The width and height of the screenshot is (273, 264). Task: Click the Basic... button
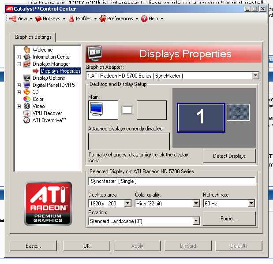33,246
